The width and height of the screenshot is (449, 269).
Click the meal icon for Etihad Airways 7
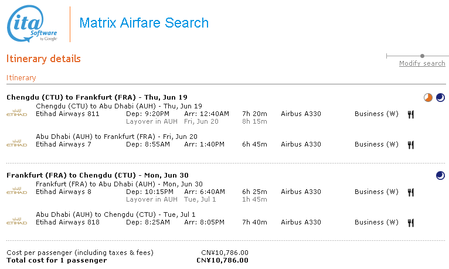pyautogui.click(x=411, y=145)
